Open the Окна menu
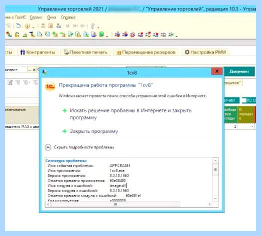Viewport: 261px width, 236px height. click(51, 17)
